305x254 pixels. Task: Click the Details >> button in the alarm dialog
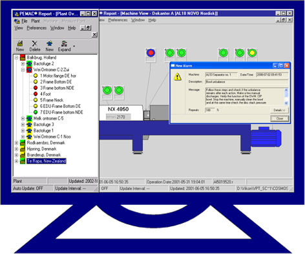pyautogui.click(x=279, y=110)
